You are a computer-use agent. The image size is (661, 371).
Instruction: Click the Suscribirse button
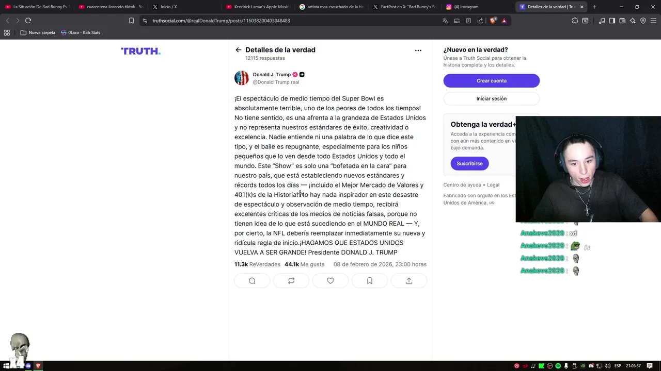tap(469, 163)
